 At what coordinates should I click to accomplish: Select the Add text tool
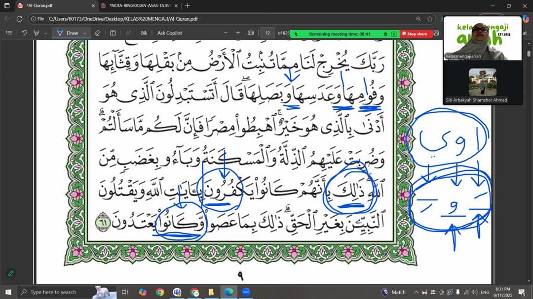(113, 33)
